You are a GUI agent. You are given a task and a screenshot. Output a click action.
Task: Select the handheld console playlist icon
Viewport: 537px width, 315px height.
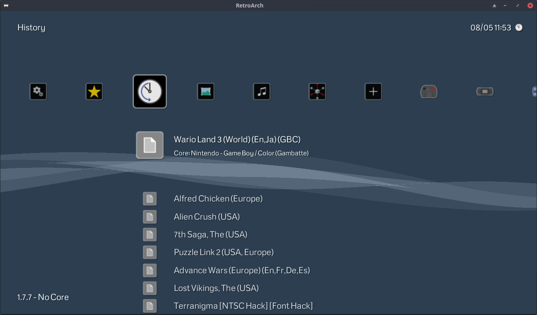485,92
